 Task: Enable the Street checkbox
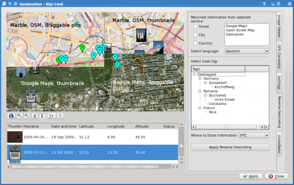click(x=195, y=27)
